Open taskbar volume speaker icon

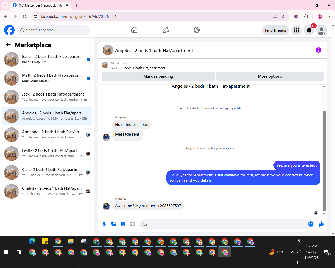pyautogui.click(x=299, y=252)
